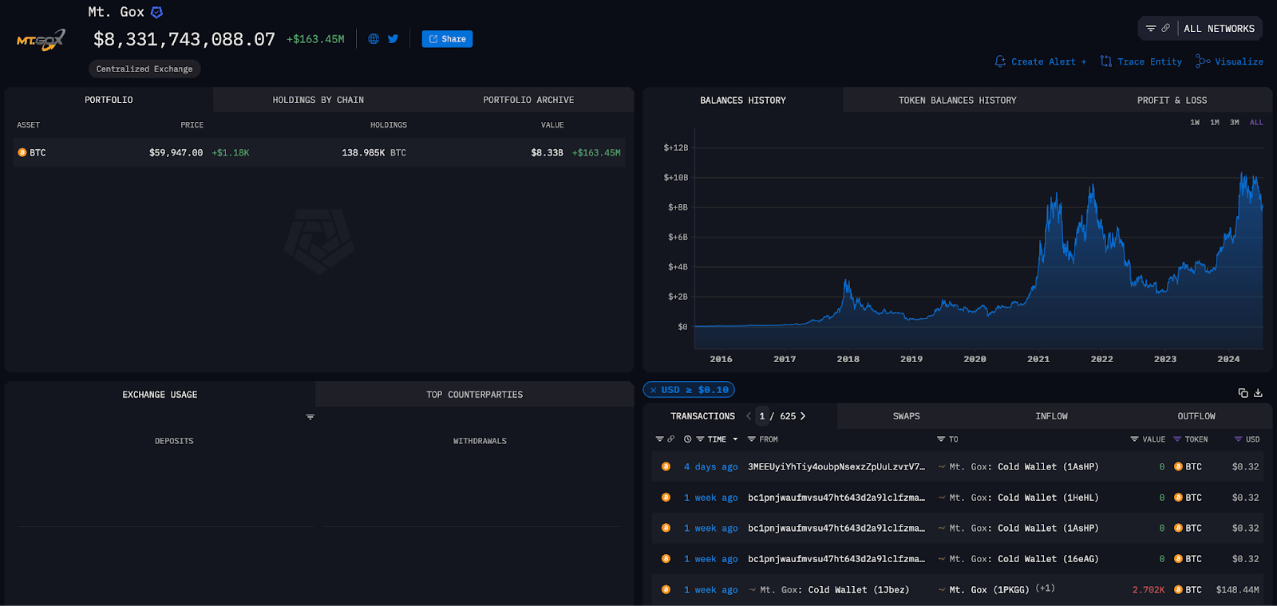Set chart range to 3M

1235,123
